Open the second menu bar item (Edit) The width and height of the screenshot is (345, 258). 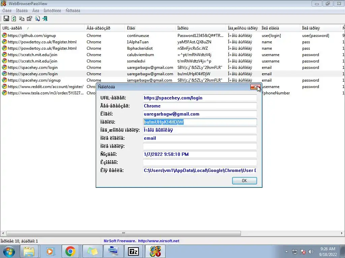(x=22, y=10)
